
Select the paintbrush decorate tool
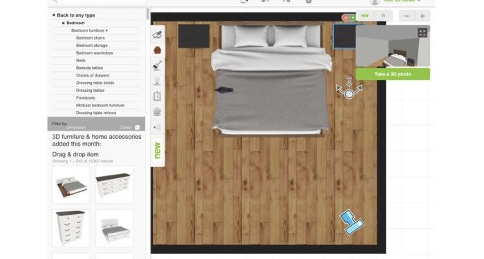click(x=157, y=66)
